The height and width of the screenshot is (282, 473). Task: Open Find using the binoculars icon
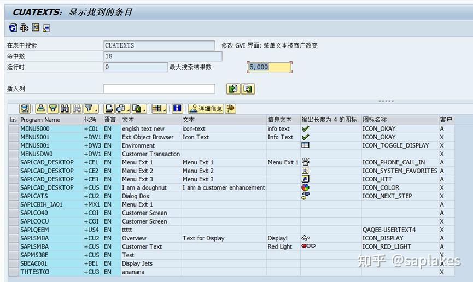pos(65,109)
